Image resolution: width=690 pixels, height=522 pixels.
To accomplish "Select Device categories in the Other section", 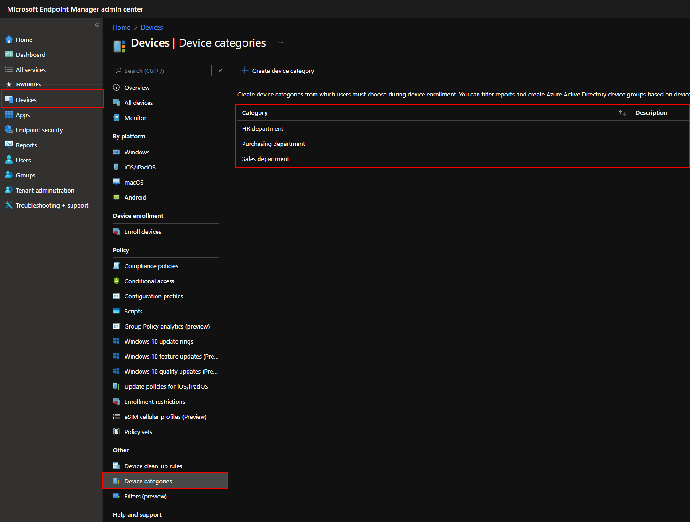I will point(148,481).
